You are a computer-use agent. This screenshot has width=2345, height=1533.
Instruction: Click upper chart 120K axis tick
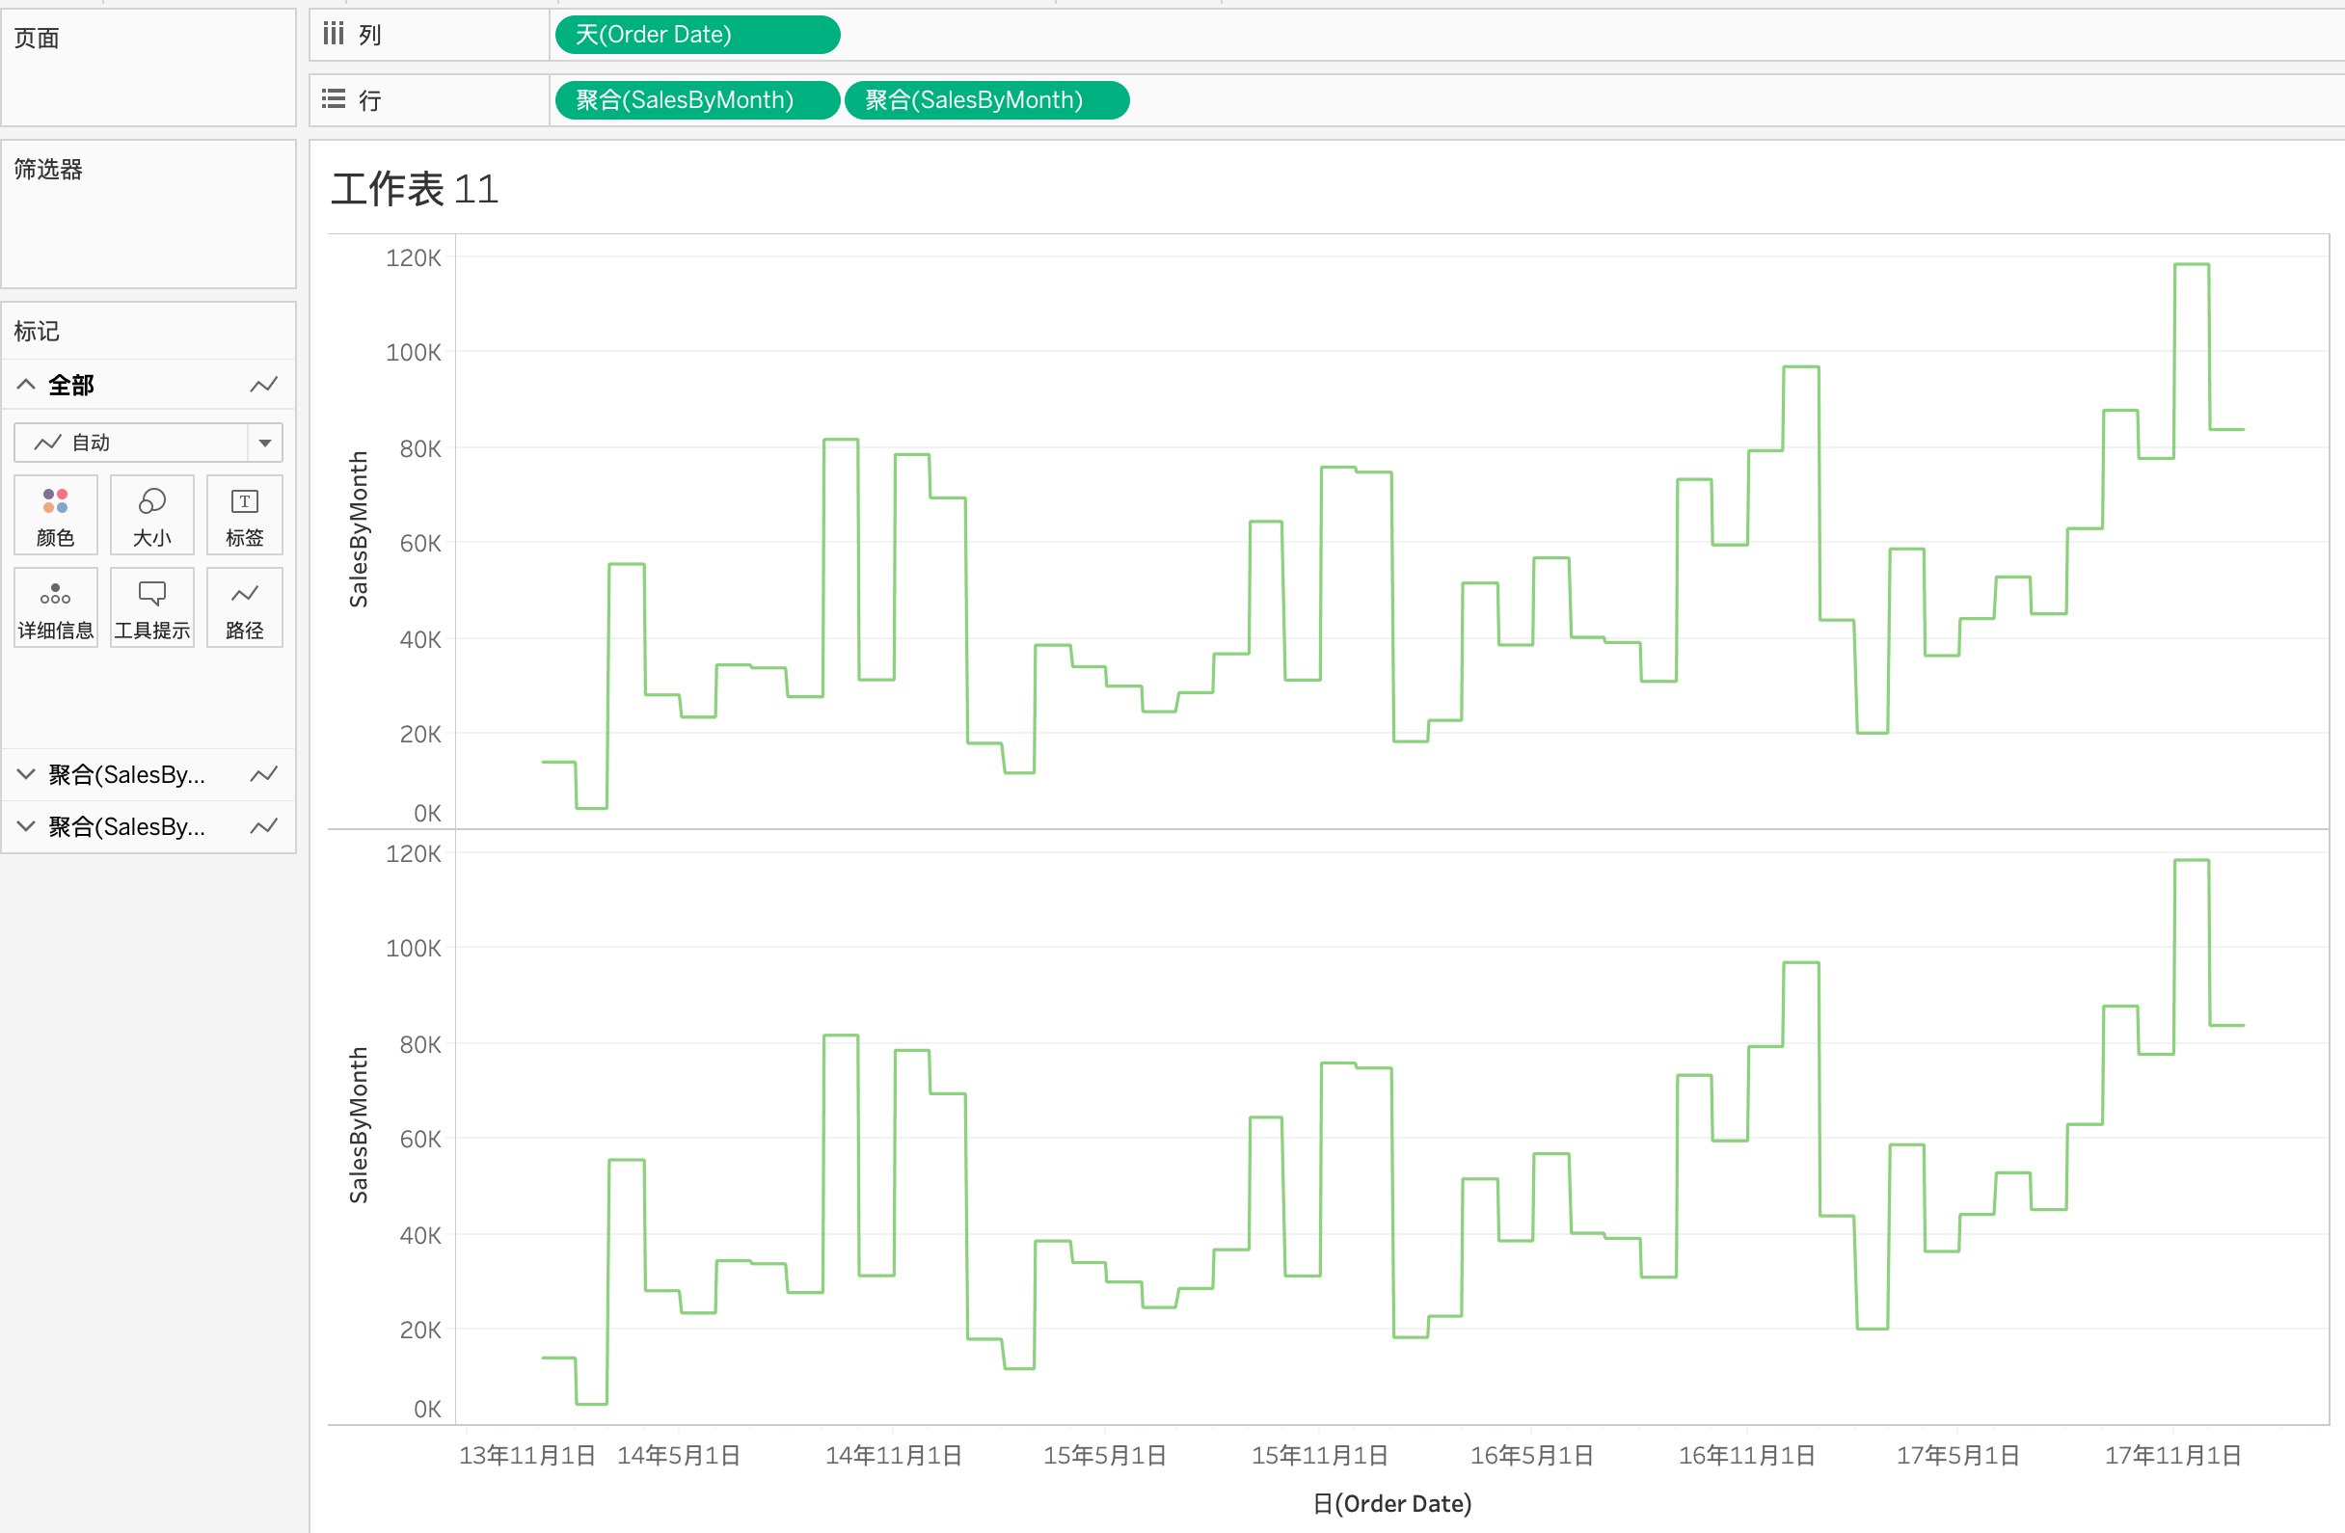click(413, 258)
